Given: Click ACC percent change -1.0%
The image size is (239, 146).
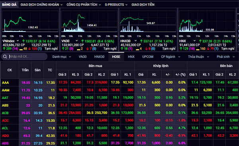Looking at the screenshot, I should coord(182,120).
